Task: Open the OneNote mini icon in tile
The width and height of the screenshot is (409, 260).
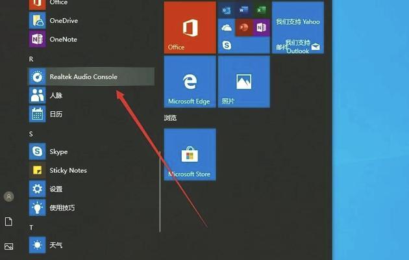Action: [x=261, y=27]
